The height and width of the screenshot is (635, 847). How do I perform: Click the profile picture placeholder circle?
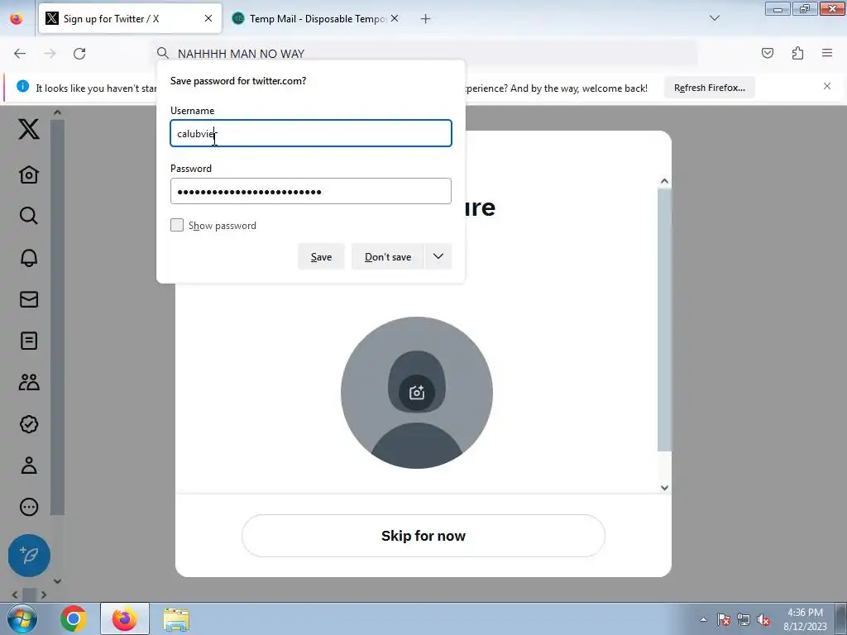click(417, 393)
